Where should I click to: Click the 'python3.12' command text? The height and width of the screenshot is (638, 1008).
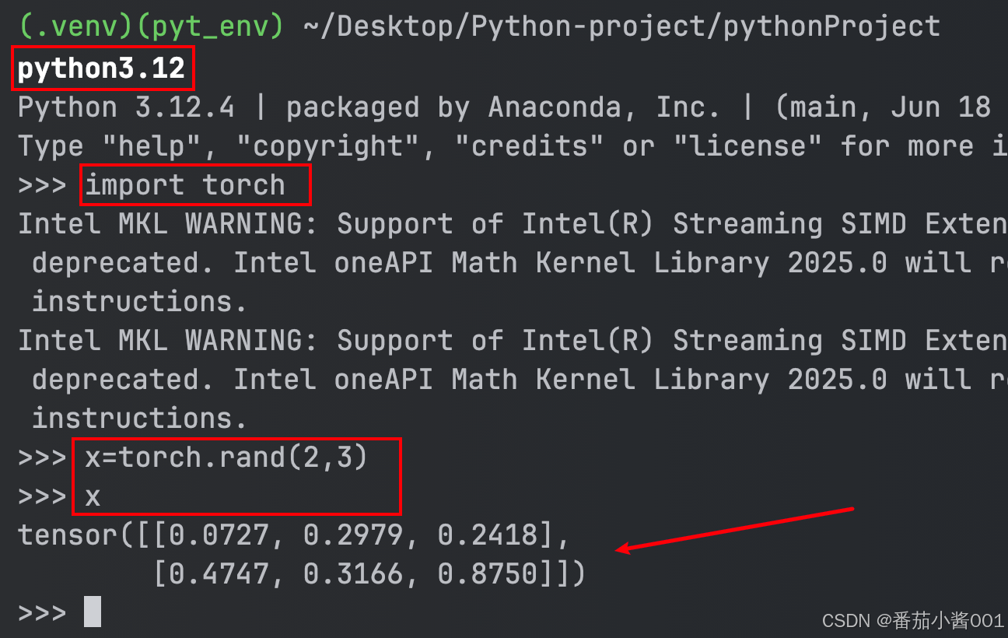click(102, 68)
